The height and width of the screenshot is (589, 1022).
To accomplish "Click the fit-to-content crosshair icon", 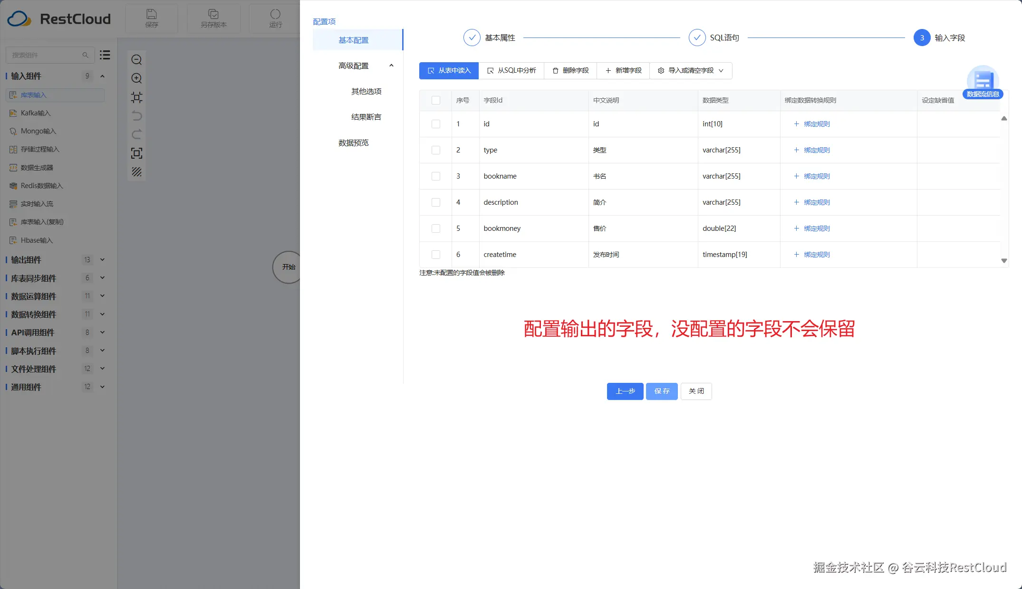I will pos(136,97).
